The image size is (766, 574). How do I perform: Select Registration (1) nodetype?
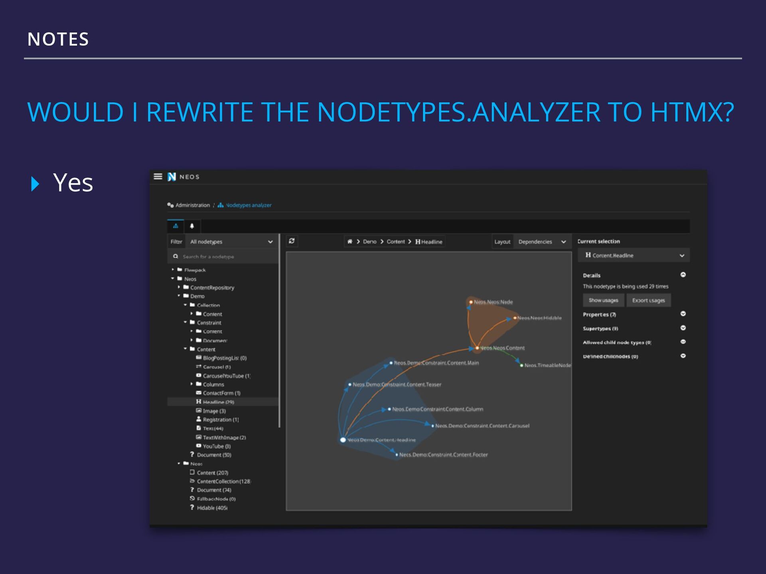point(217,420)
